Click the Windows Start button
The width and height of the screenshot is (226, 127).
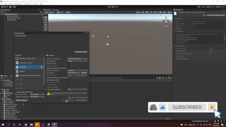click(x=3, y=125)
